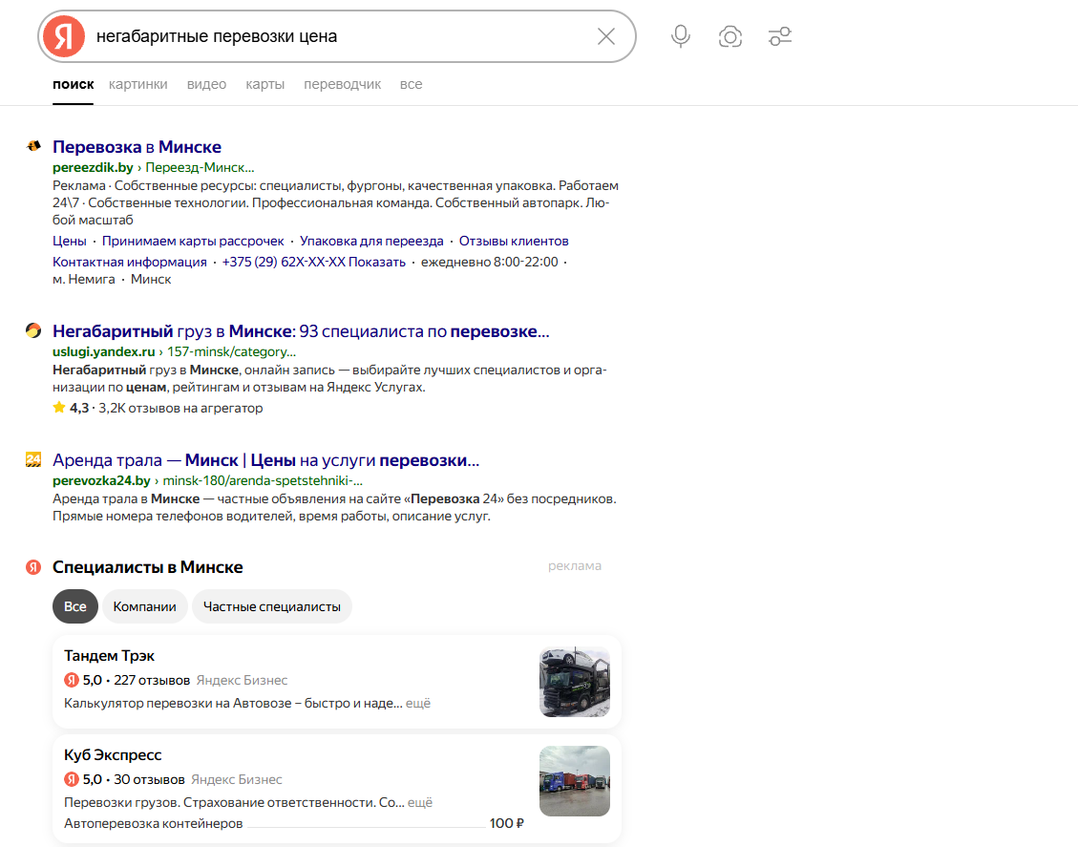The image size is (1078, 847).
Task: Open the Перевозка в Минске result
Action: (x=137, y=146)
